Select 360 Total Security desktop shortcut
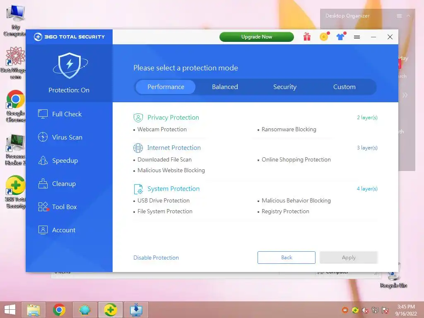The height and width of the screenshot is (318, 424). (x=15, y=192)
